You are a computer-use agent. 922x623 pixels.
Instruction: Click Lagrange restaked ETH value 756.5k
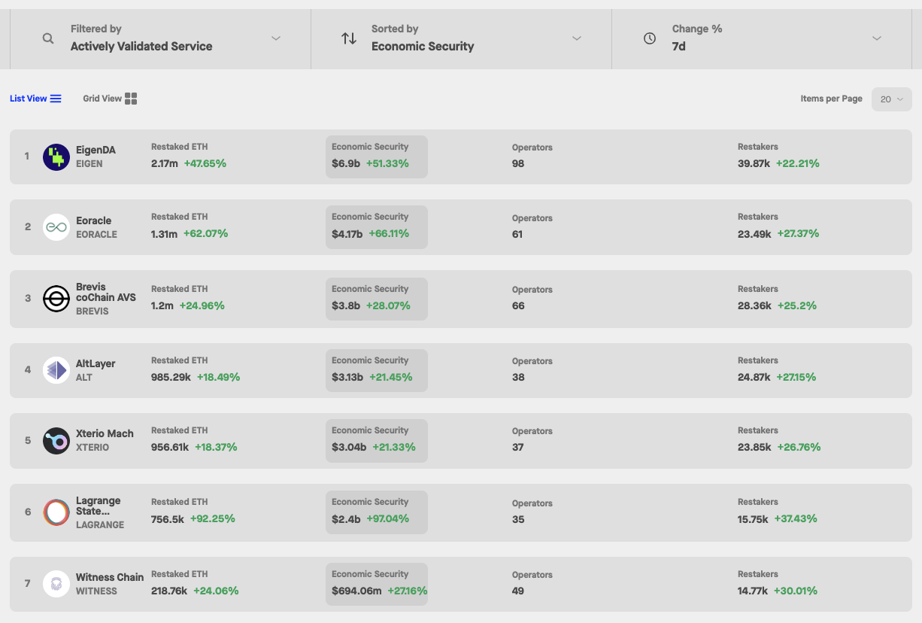(x=168, y=518)
